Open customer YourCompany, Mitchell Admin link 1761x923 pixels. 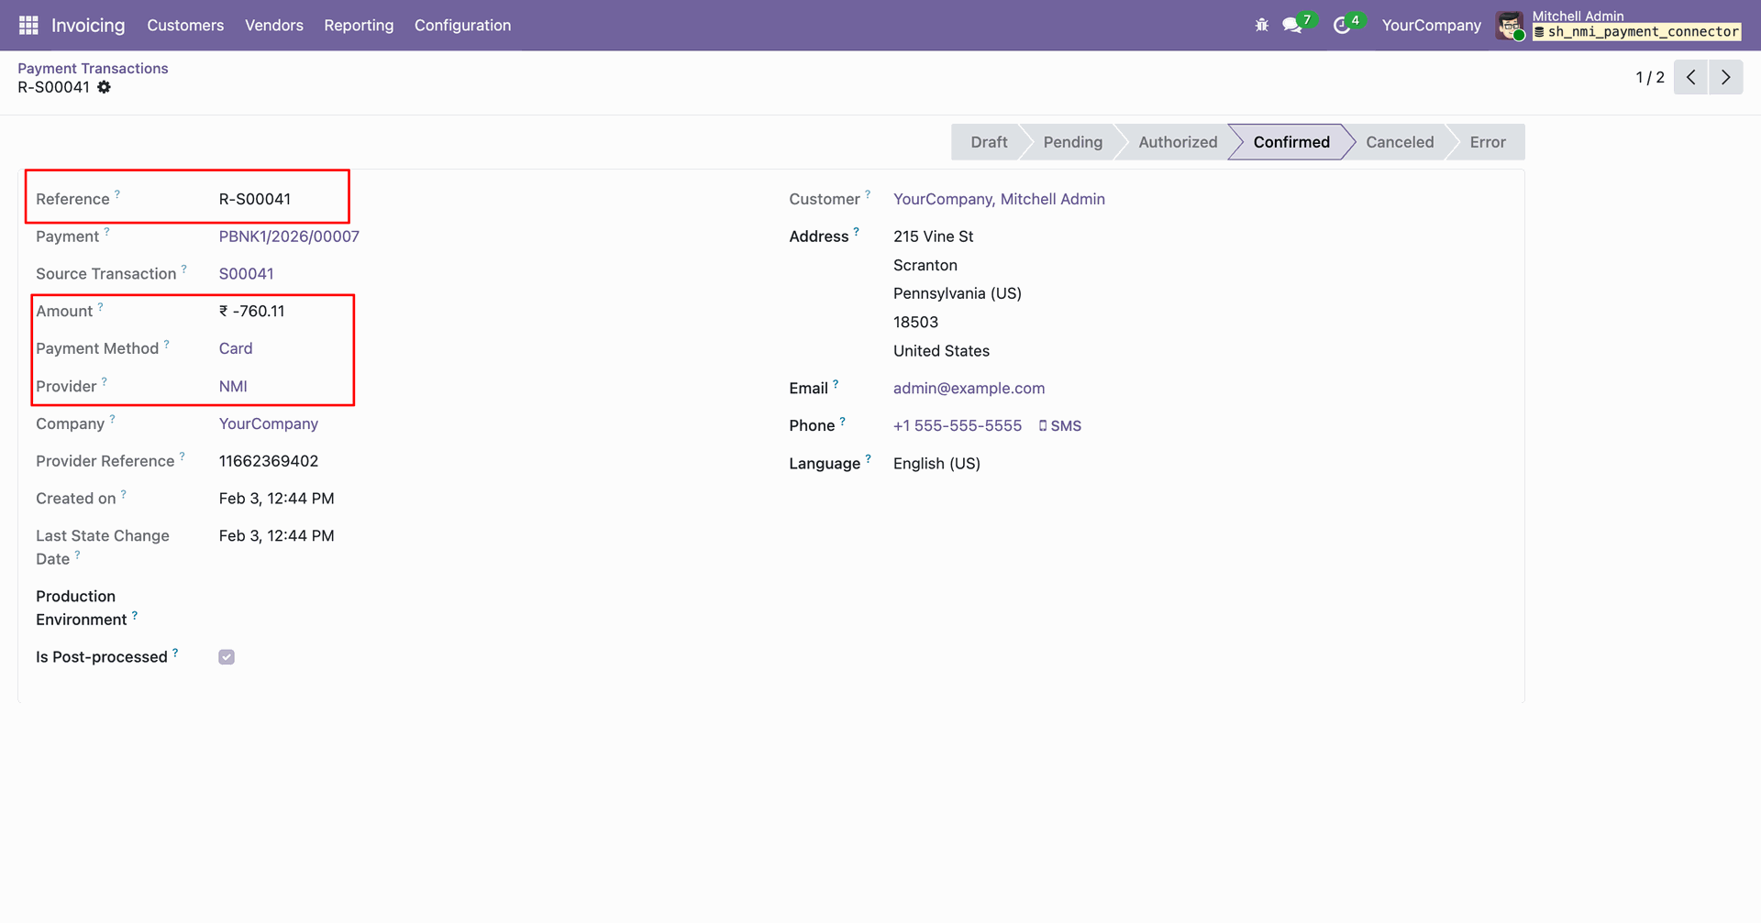(x=999, y=199)
